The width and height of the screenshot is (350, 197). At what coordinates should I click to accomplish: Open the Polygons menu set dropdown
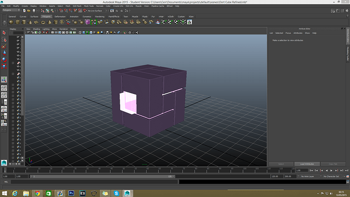[11, 10]
